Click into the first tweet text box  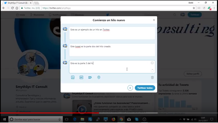(x=112, y=33)
